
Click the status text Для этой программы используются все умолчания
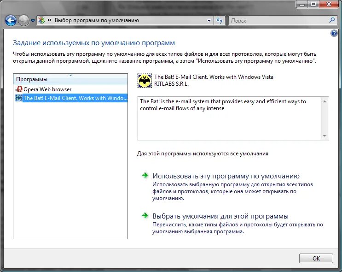pos(203,154)
